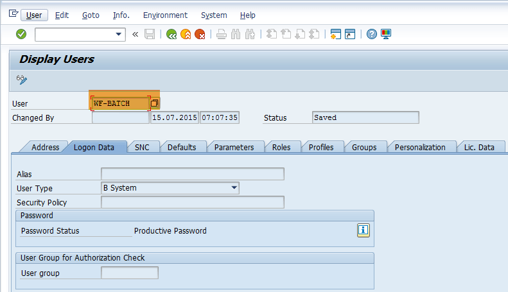Click the yellow Exit icon
Viewport: 508px width, 292px height.
186,34
